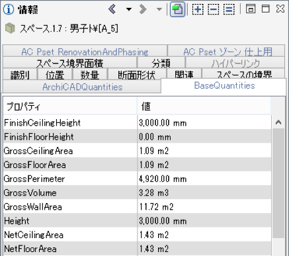Click the blue info icon beside 情報

click(x=9, y=9)
